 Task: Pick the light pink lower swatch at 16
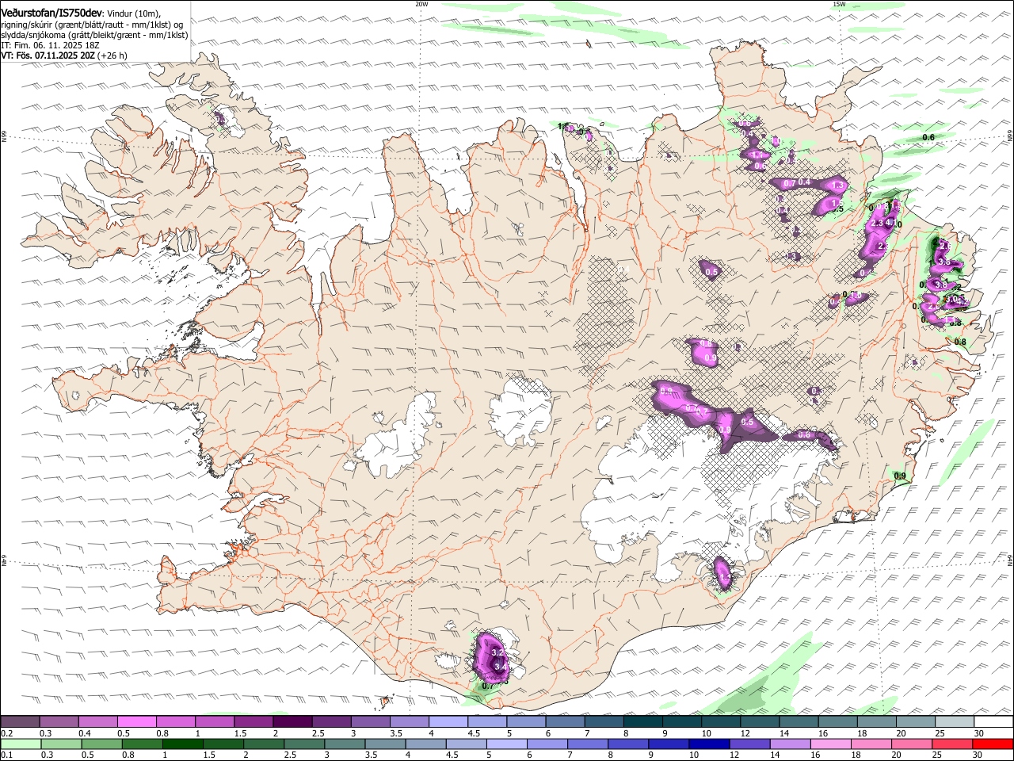(831, 744)
